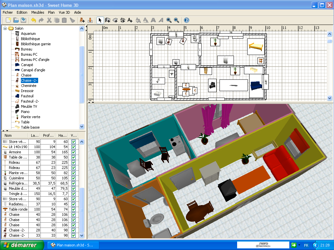Screen dimensions: 334x250
Task: Select the create walls tool
Action: 108,20
